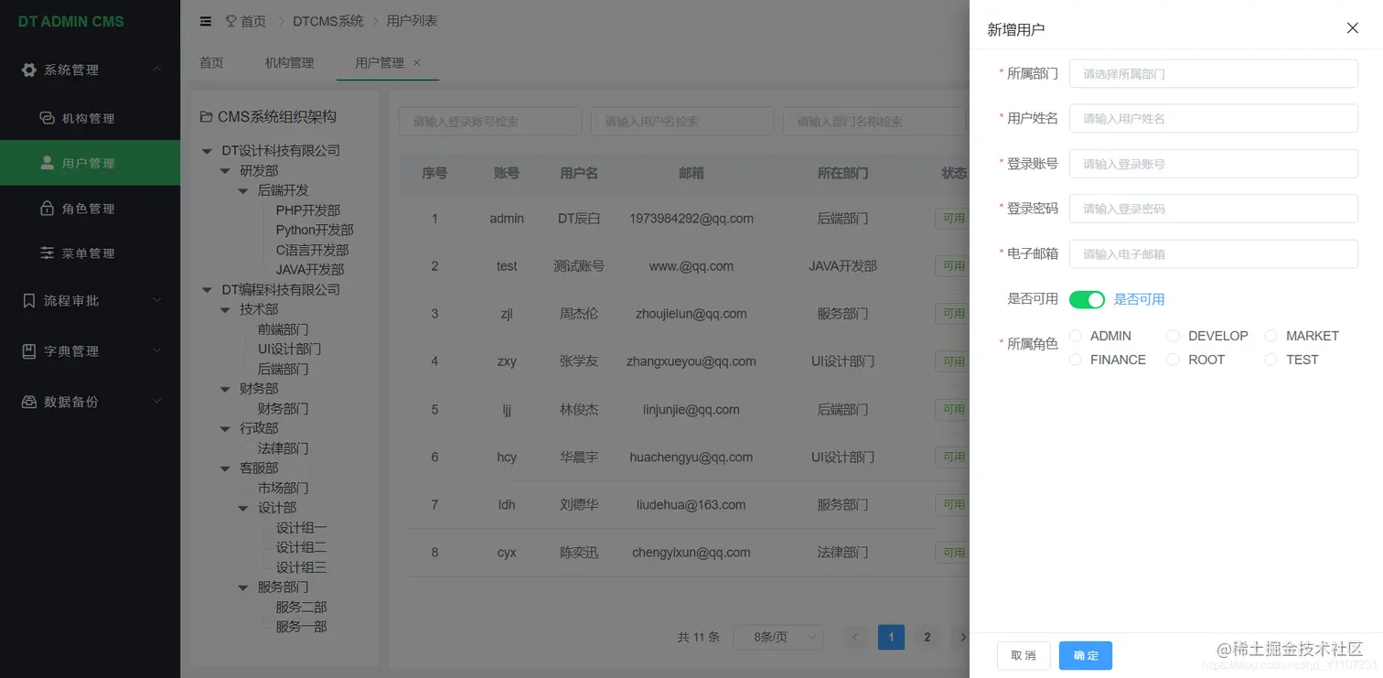Click the sidebar collapse hamburger icon
Image resolution: width=1383 pixels, height=678 pixels.
point(205,20)
